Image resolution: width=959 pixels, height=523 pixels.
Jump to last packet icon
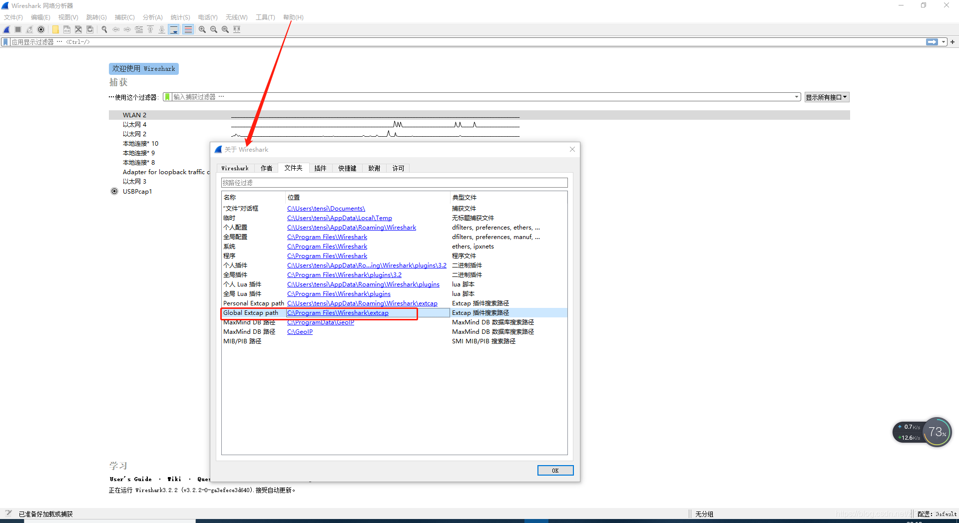162,29
